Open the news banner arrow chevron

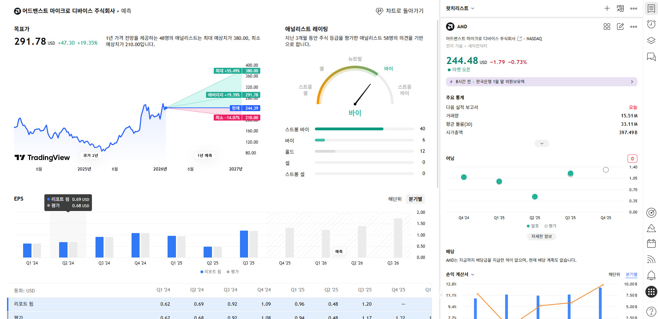click(632, 82)
